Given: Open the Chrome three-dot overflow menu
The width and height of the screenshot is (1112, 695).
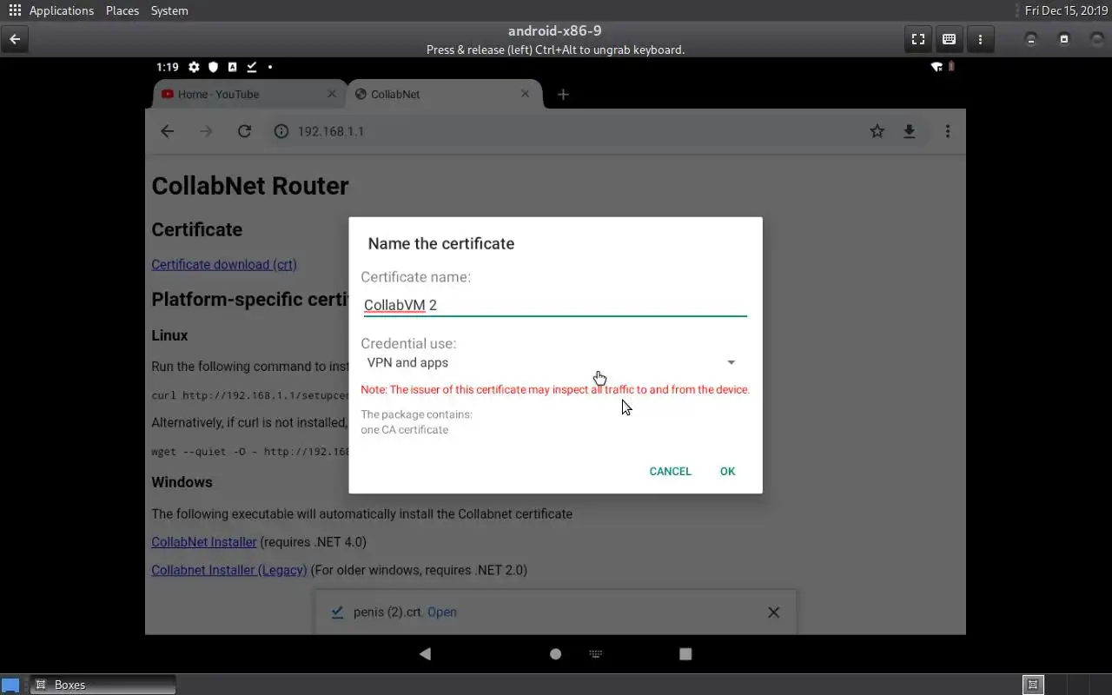Looking at the screenshot, I should pyautogui.click(x=948, y=131).
